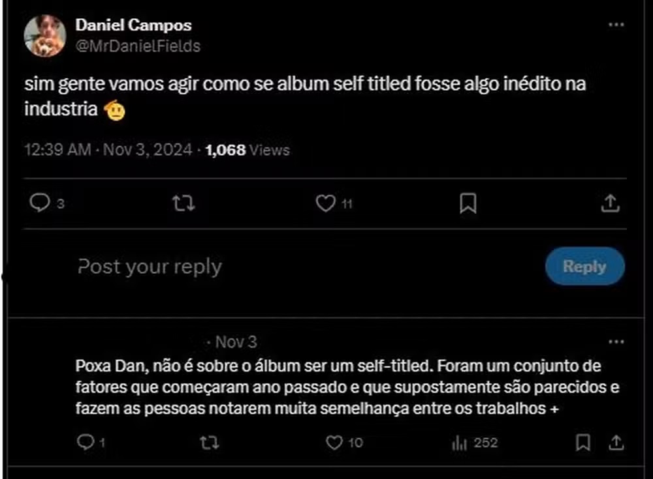Like the 'Poxa Dan' comment
The height and width of the screenshot is (479, 653).
pyautogui.click(x=334, y=443)
